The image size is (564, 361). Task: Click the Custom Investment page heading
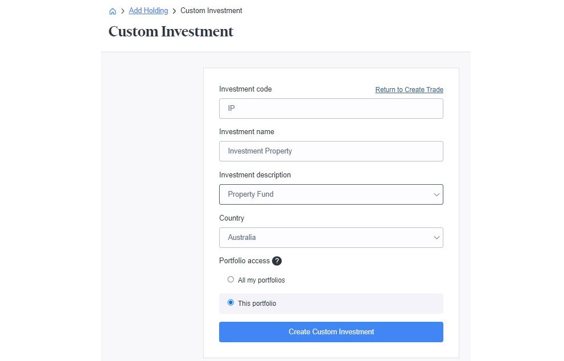[171, 31]
